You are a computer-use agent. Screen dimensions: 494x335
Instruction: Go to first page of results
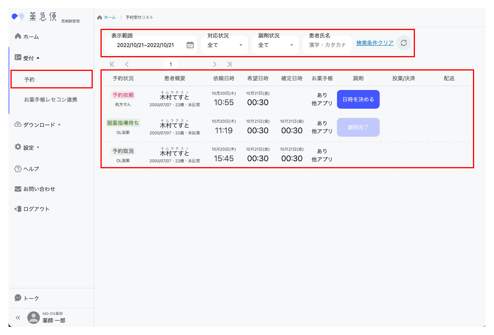tap(112, 64)
